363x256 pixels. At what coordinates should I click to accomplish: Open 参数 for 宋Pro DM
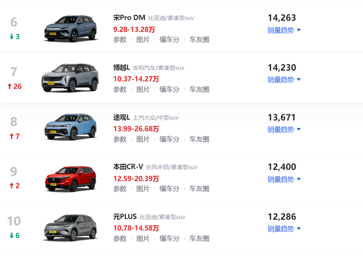click(120, 40)
